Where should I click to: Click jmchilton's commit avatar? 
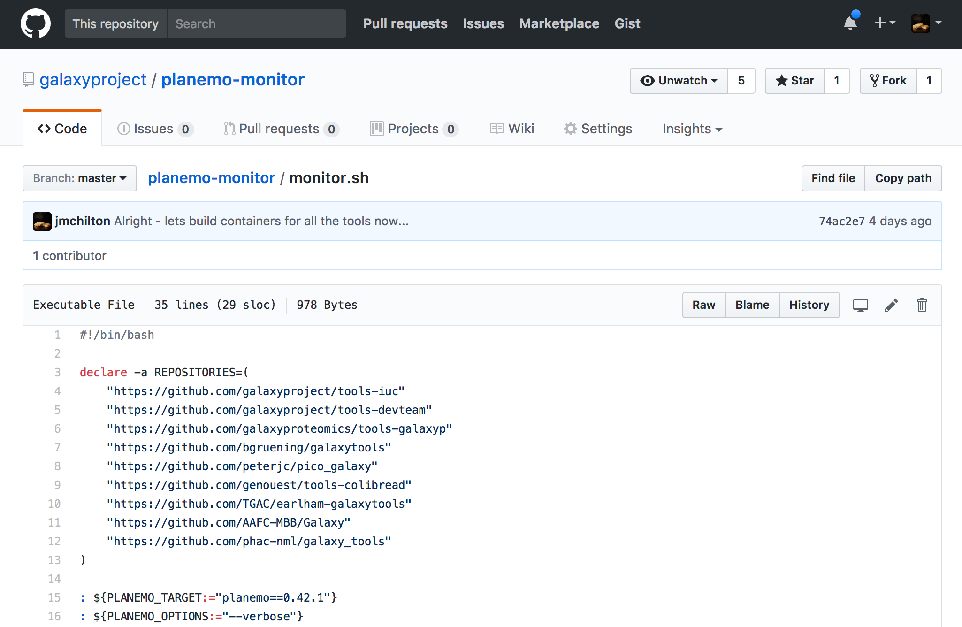click(42, 221)
